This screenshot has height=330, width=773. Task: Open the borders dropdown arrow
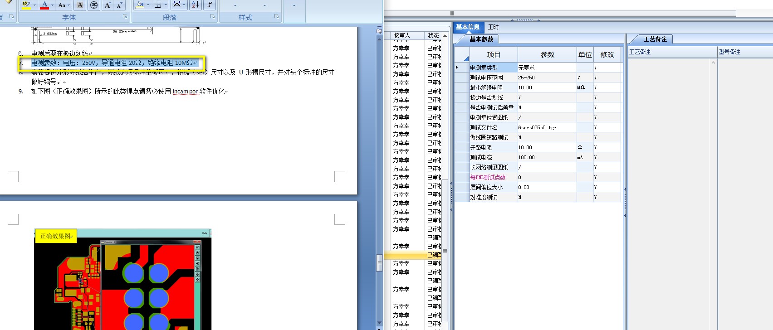(166, 5)
